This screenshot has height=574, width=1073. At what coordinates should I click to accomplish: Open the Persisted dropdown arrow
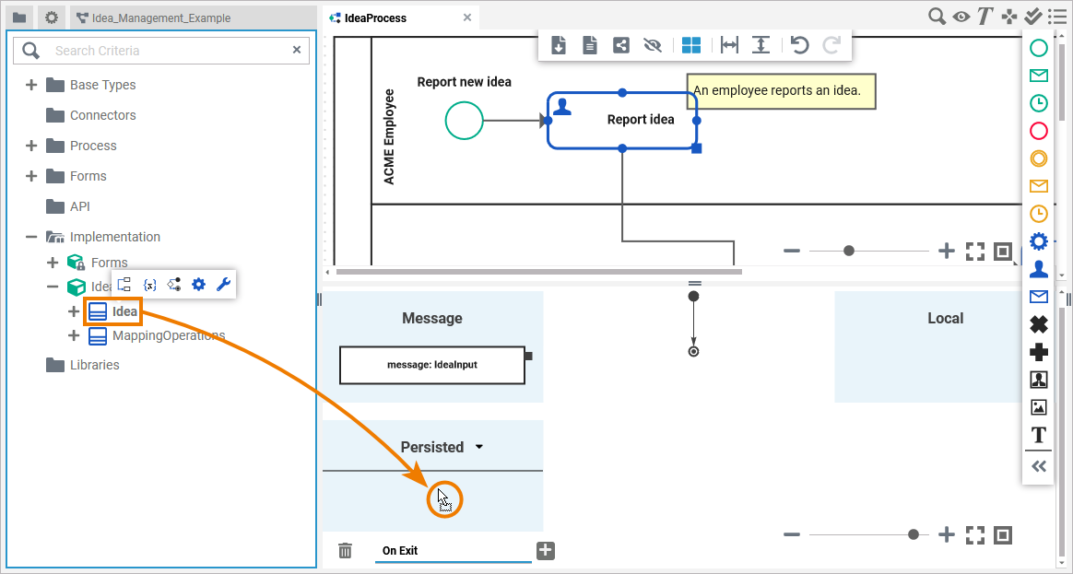point(479,448)
